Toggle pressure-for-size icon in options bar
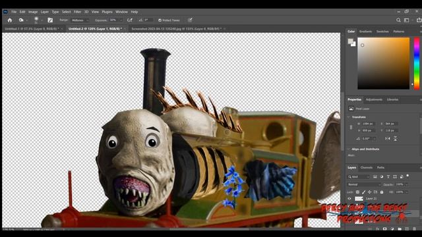The height and width of the screenshot is (237, 422). coord(190,20)
